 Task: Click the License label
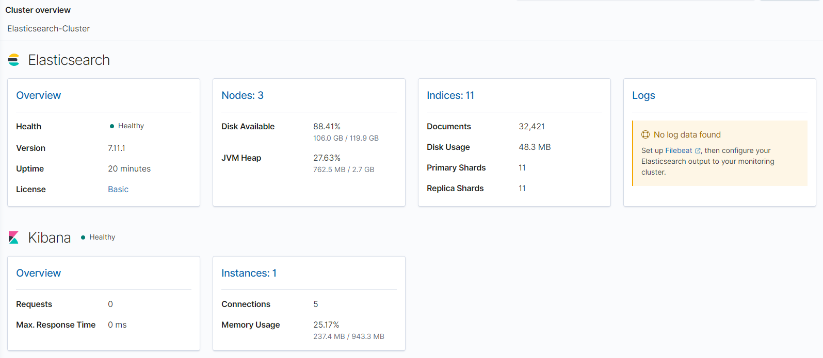coord(31,189)
